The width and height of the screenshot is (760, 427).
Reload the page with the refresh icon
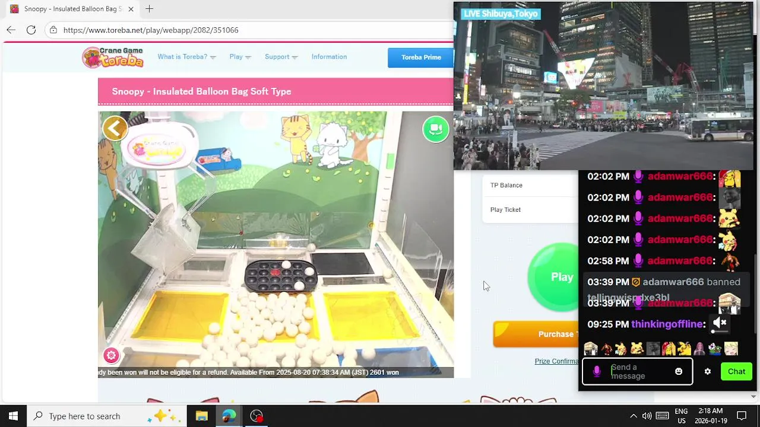[x=31, y=30]
